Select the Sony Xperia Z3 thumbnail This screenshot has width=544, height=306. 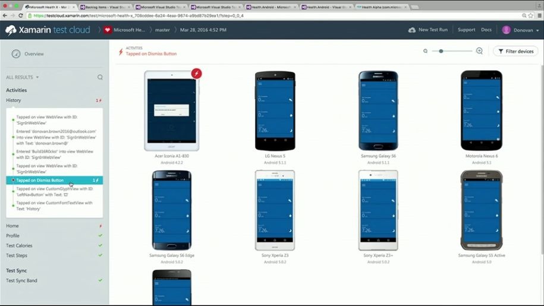[x=275, y=210]
